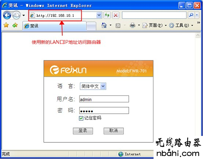Open the recent pages dropdown beside Forward
203x159 pixels.
23,15
